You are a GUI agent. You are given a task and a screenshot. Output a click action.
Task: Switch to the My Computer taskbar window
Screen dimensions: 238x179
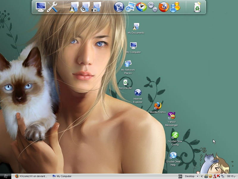(62, 176)
